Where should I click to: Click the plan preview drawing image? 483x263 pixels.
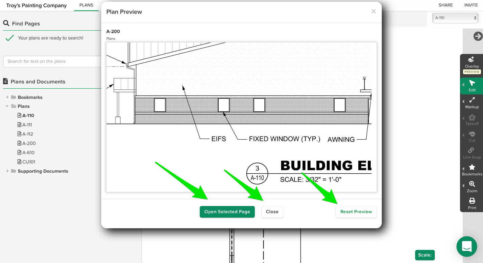click(x=241, y=117)
